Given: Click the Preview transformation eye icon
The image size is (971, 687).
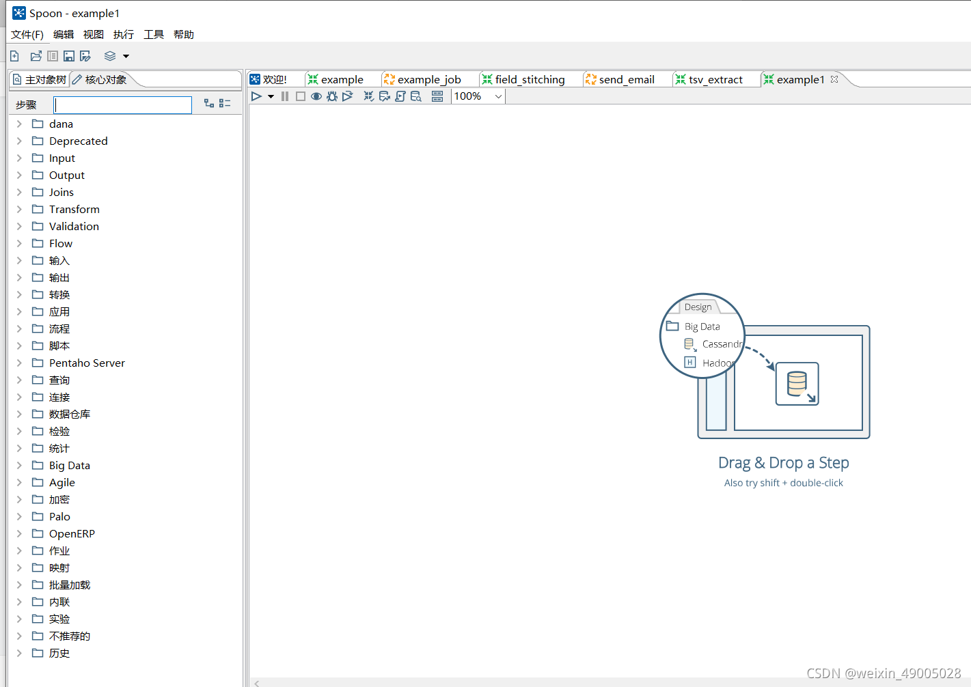Looking at the screenshot, I should (x=316, y=96).
